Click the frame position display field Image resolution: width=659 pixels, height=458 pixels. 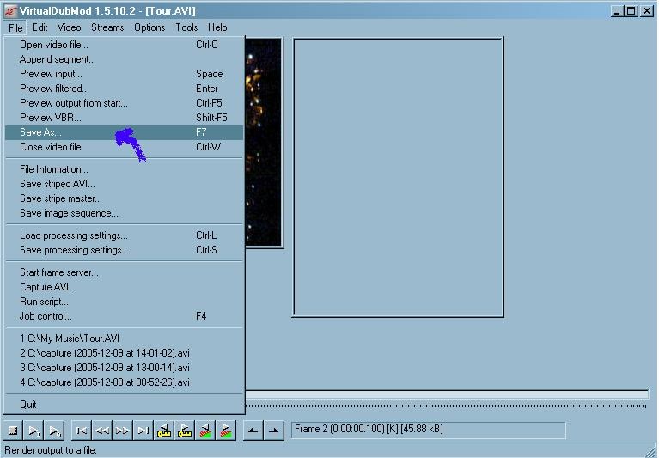tap(428, 430)
